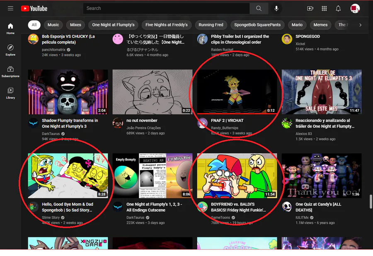Screen dimensions: 373x256
Task: Open BOYFRIEND vs. BALDI'S BASICS title
Action: pyautogui.click(x=238, y=207)
